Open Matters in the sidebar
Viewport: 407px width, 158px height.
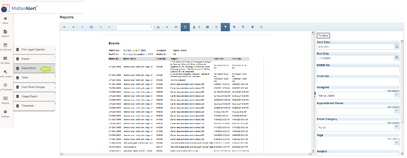pos(5,34)
